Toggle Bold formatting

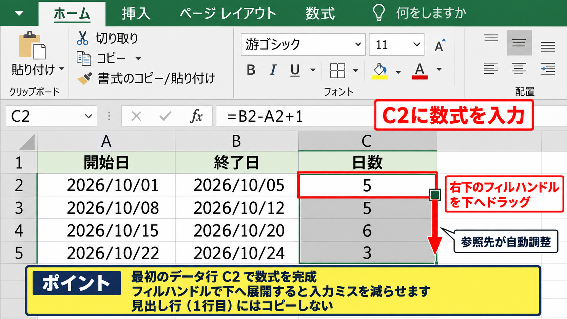[x=251, y=70]
